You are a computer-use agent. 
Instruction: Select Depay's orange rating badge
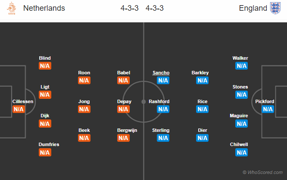(123, 109)
